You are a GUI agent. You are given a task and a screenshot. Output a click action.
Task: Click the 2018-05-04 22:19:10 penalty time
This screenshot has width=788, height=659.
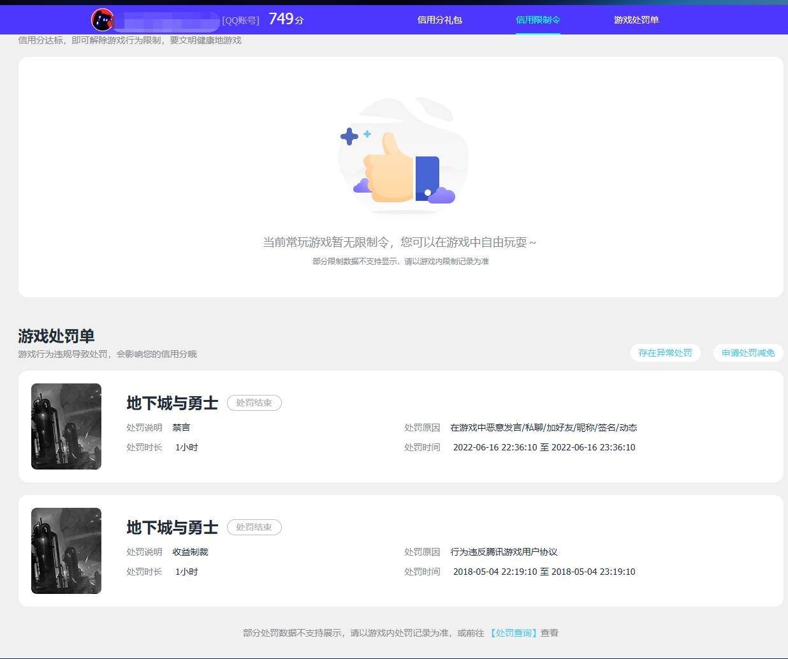click(544, 572)
